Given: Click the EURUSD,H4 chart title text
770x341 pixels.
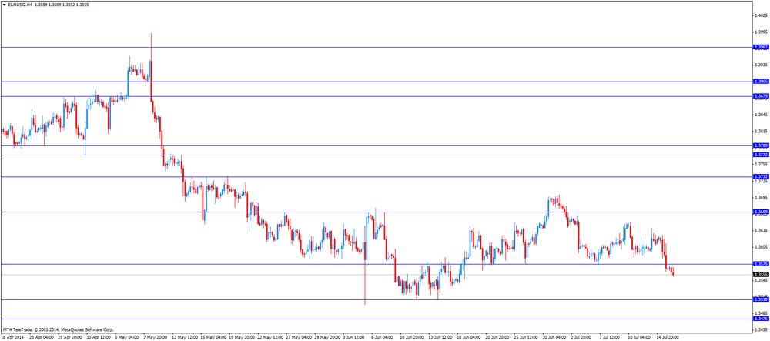Looking at the screenshot, I should tap(20, 4).
